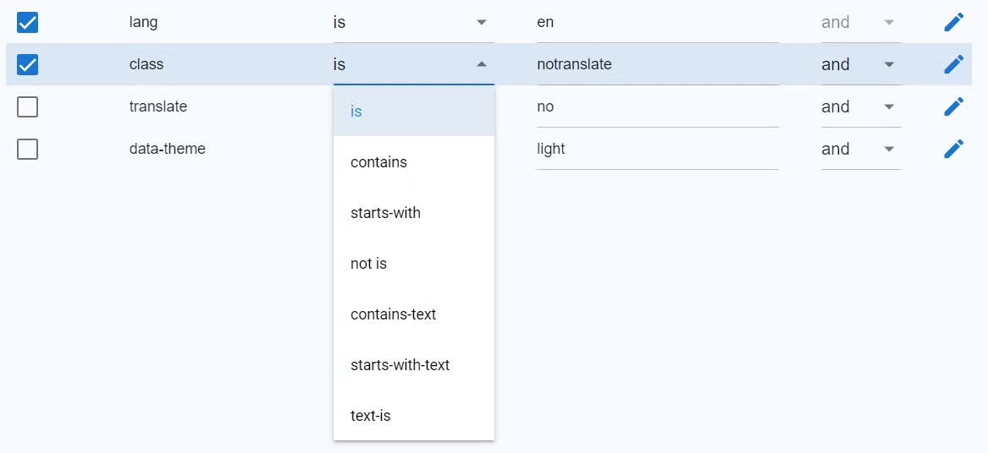Click the 'no' value field
Image resolution: width=988 pixels, height=453 pixels.
tap(657, 106)
